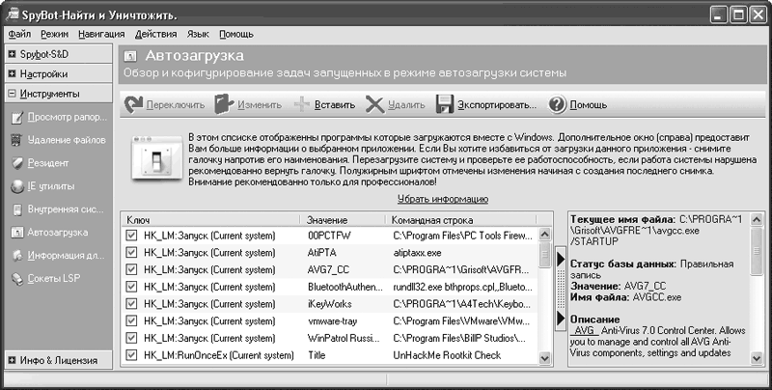Open Внутренняя сис... sidebar icon

[17, 209]
